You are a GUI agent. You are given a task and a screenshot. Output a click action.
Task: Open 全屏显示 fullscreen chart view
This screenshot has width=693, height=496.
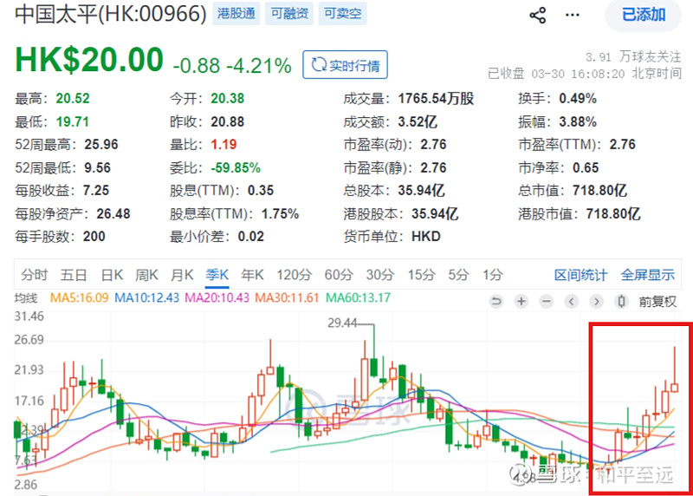point(647,275)
